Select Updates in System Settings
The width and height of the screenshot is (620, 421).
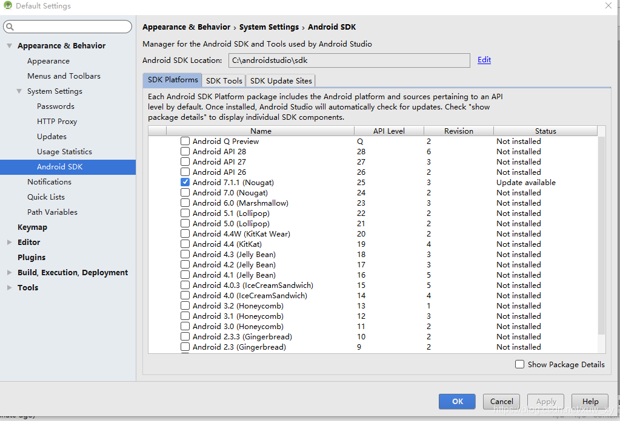52,136
